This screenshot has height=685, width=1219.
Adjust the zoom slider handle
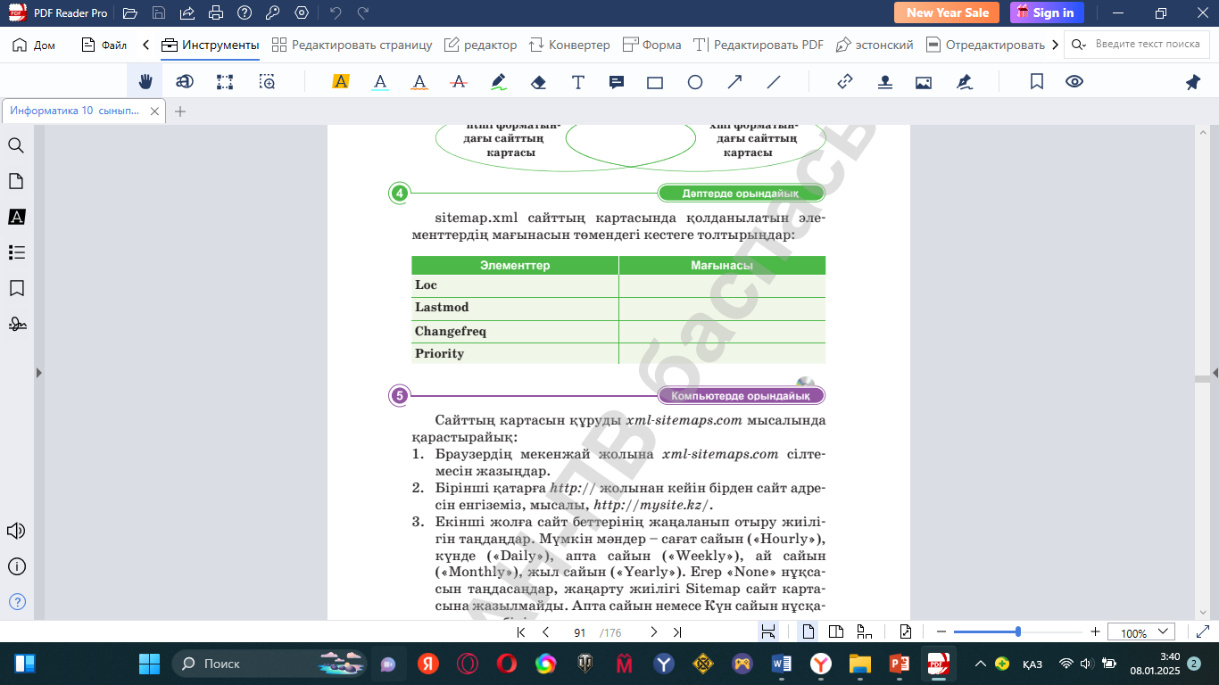tap(1018, 631)
